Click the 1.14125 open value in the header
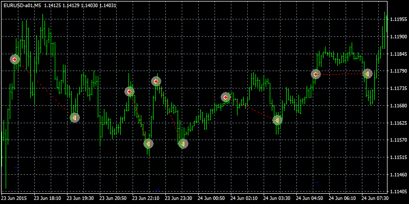The image size is (409, 204). point(52,5)
